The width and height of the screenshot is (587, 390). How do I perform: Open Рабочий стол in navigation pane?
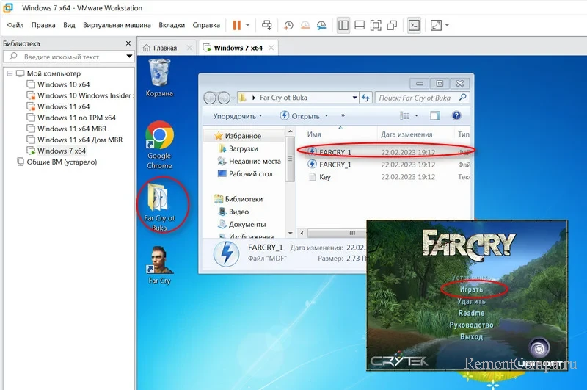(245, 174)
